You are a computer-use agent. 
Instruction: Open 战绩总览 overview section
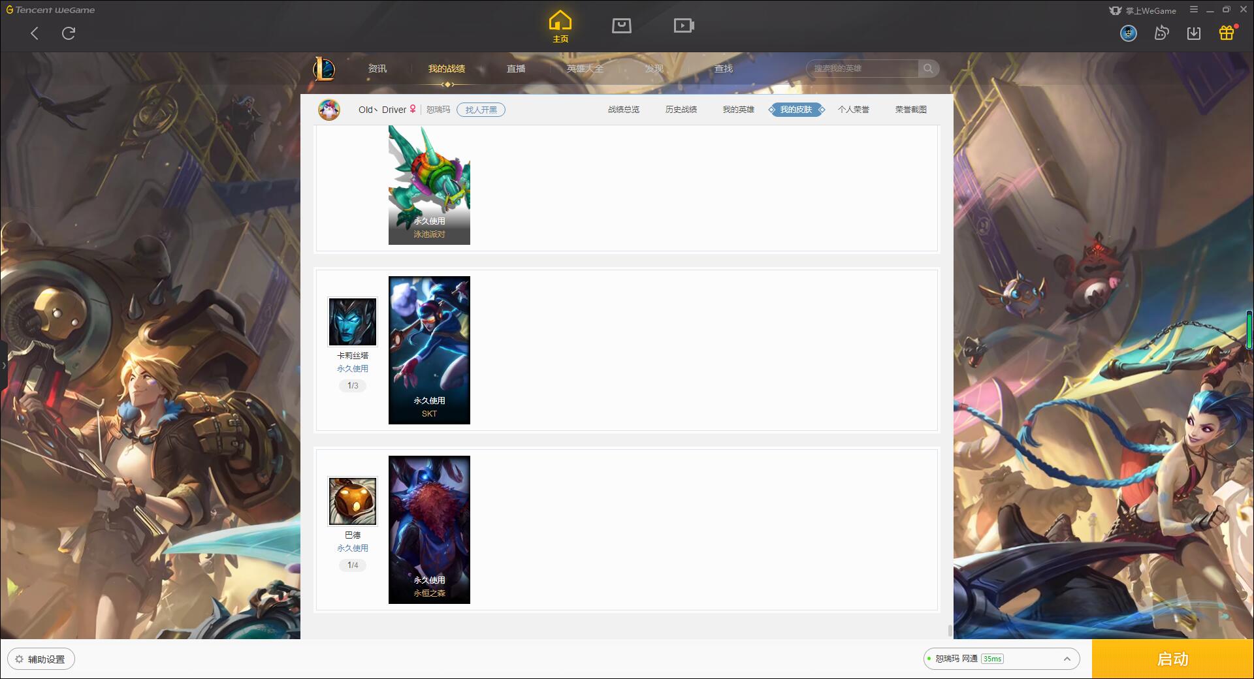624,110
